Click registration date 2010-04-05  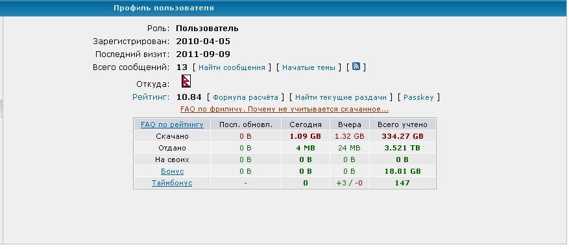[203, 41]
